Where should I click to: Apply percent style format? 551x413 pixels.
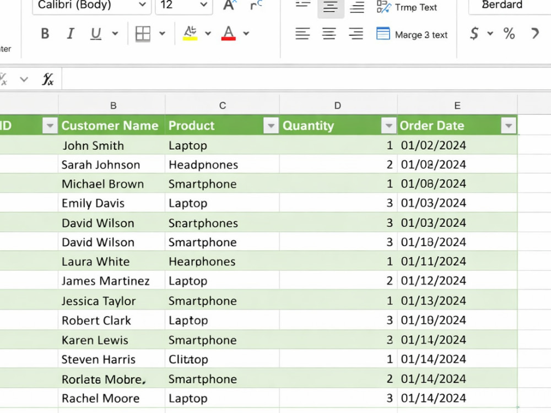coord(509,34)
